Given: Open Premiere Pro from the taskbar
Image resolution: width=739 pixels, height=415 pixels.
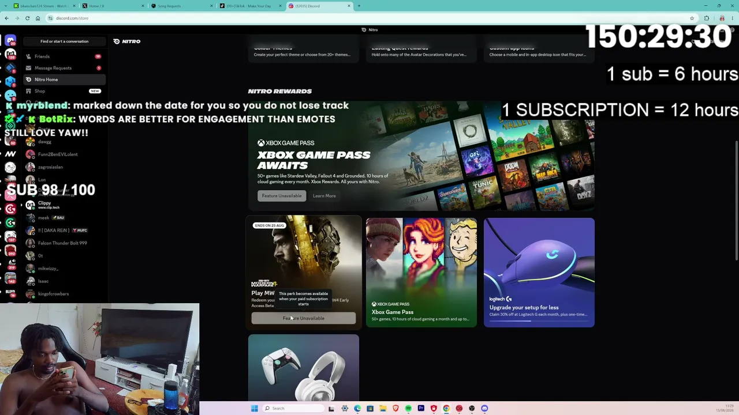Looking at the screenshot, I should [421, 409].
